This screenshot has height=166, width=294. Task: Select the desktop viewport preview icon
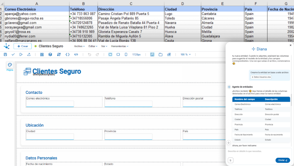[x=110, y=55]
